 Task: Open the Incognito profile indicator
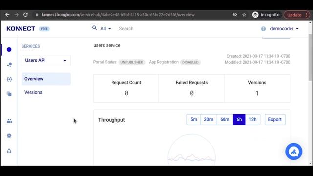266,15
